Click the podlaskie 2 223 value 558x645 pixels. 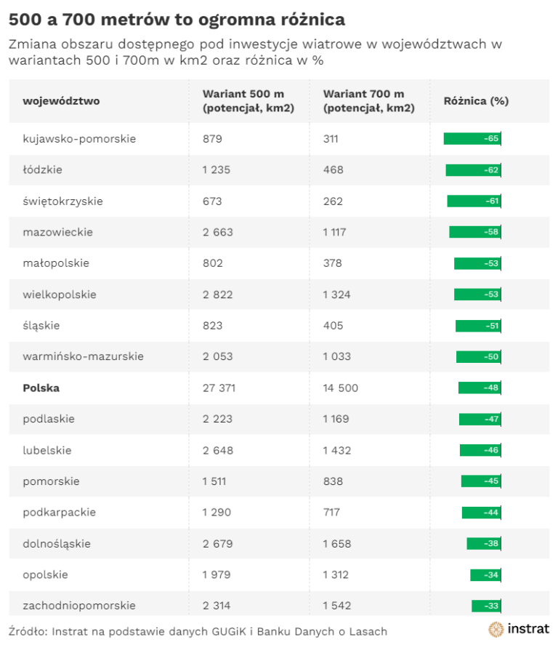tap(218, 419)
